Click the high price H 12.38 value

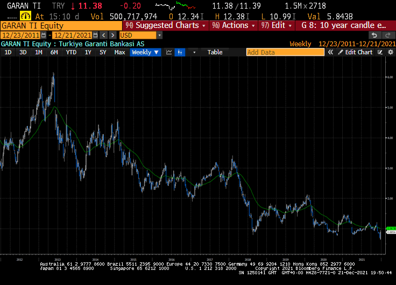(x=232, y=17)
